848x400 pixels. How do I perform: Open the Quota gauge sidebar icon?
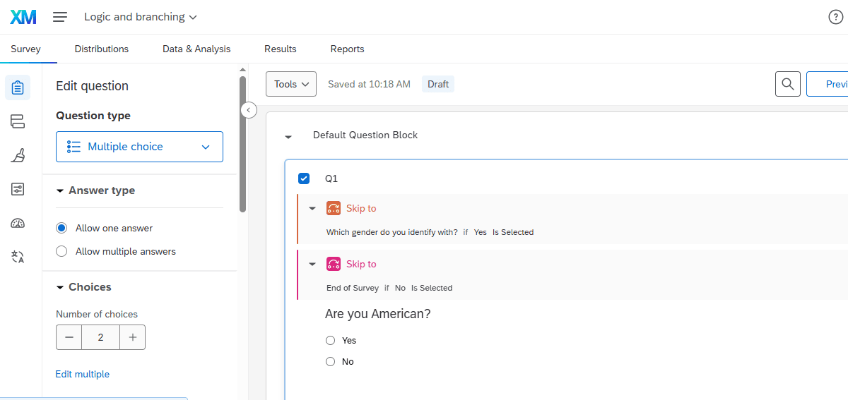pyautogui.click(x=18, y=223)
